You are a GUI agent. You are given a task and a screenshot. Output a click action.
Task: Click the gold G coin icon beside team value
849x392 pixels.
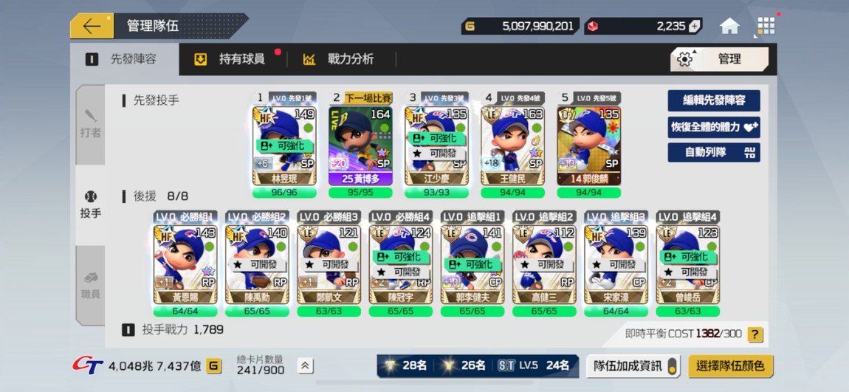coord(214,366)
